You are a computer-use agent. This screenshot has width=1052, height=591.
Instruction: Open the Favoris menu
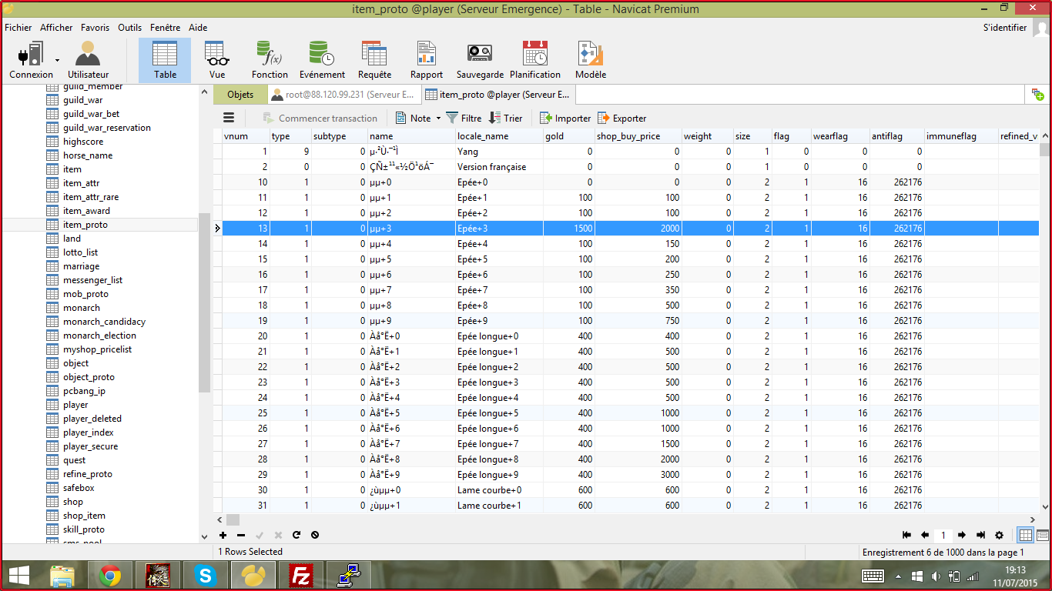pyautogui.click(x=95, y=28)
